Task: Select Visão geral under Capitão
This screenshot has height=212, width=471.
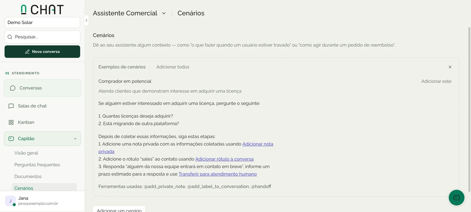Action: pyautogui.click(x=26, y=153)
